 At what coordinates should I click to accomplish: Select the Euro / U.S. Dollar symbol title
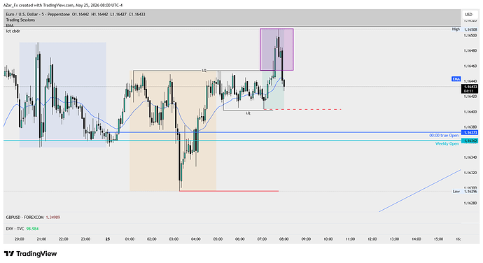coord(38,14)
